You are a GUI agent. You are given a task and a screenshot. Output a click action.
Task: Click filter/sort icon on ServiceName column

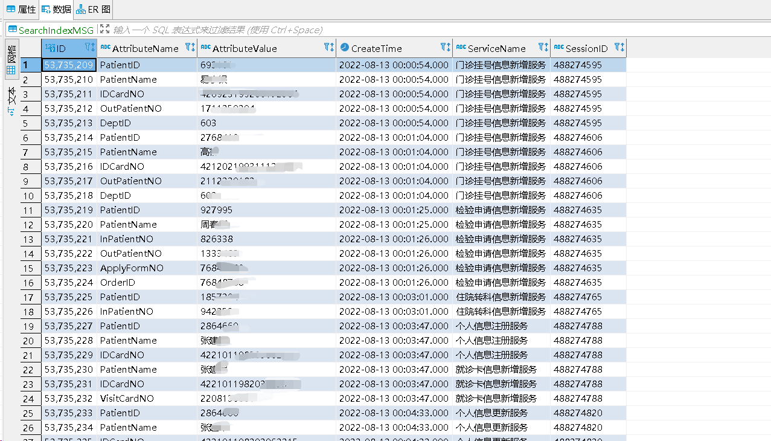(x=543, y=48)
